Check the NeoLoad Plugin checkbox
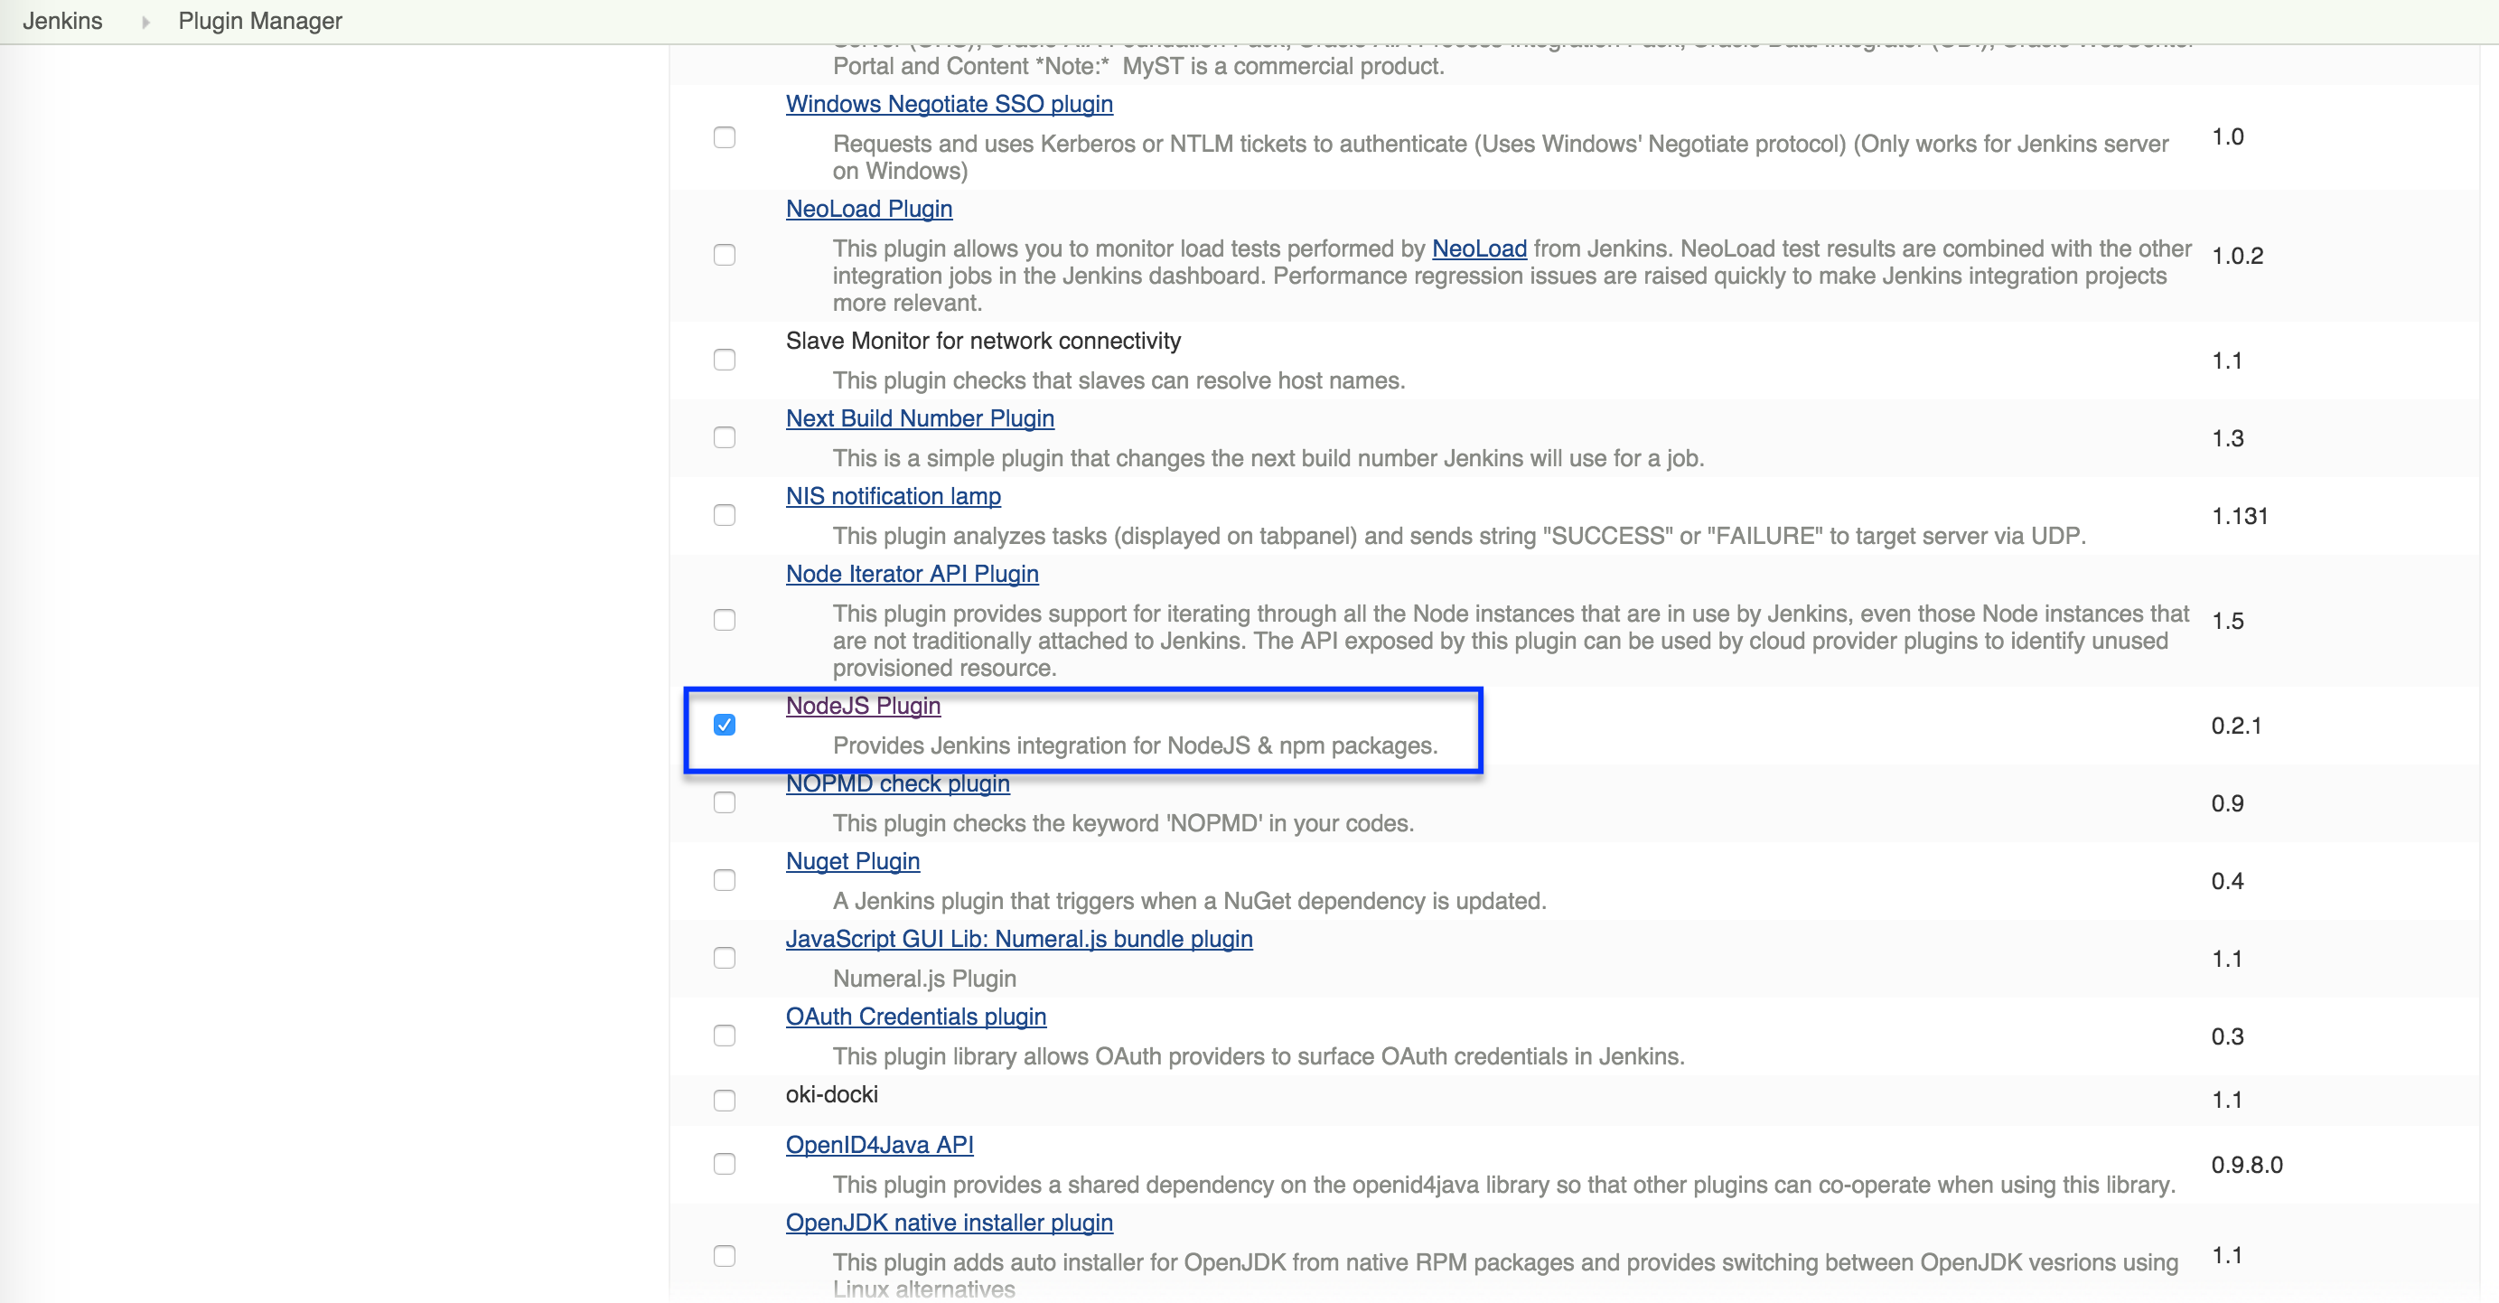The image size is (2499, 1303). (x=724, y=255)
